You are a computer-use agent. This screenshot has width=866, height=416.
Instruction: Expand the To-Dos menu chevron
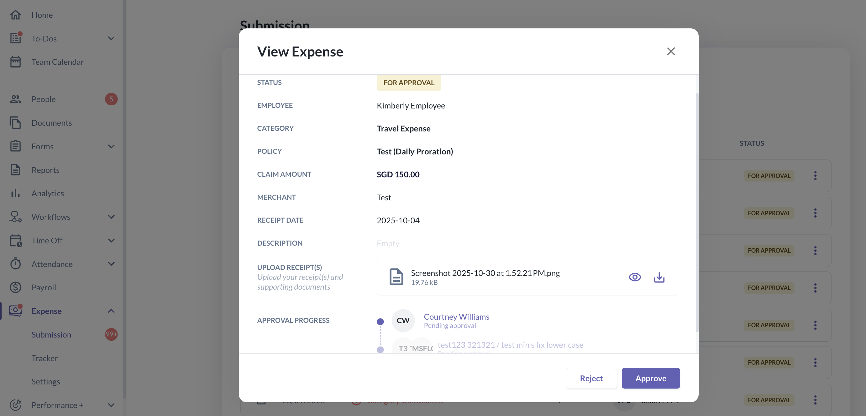click(111, 39)
